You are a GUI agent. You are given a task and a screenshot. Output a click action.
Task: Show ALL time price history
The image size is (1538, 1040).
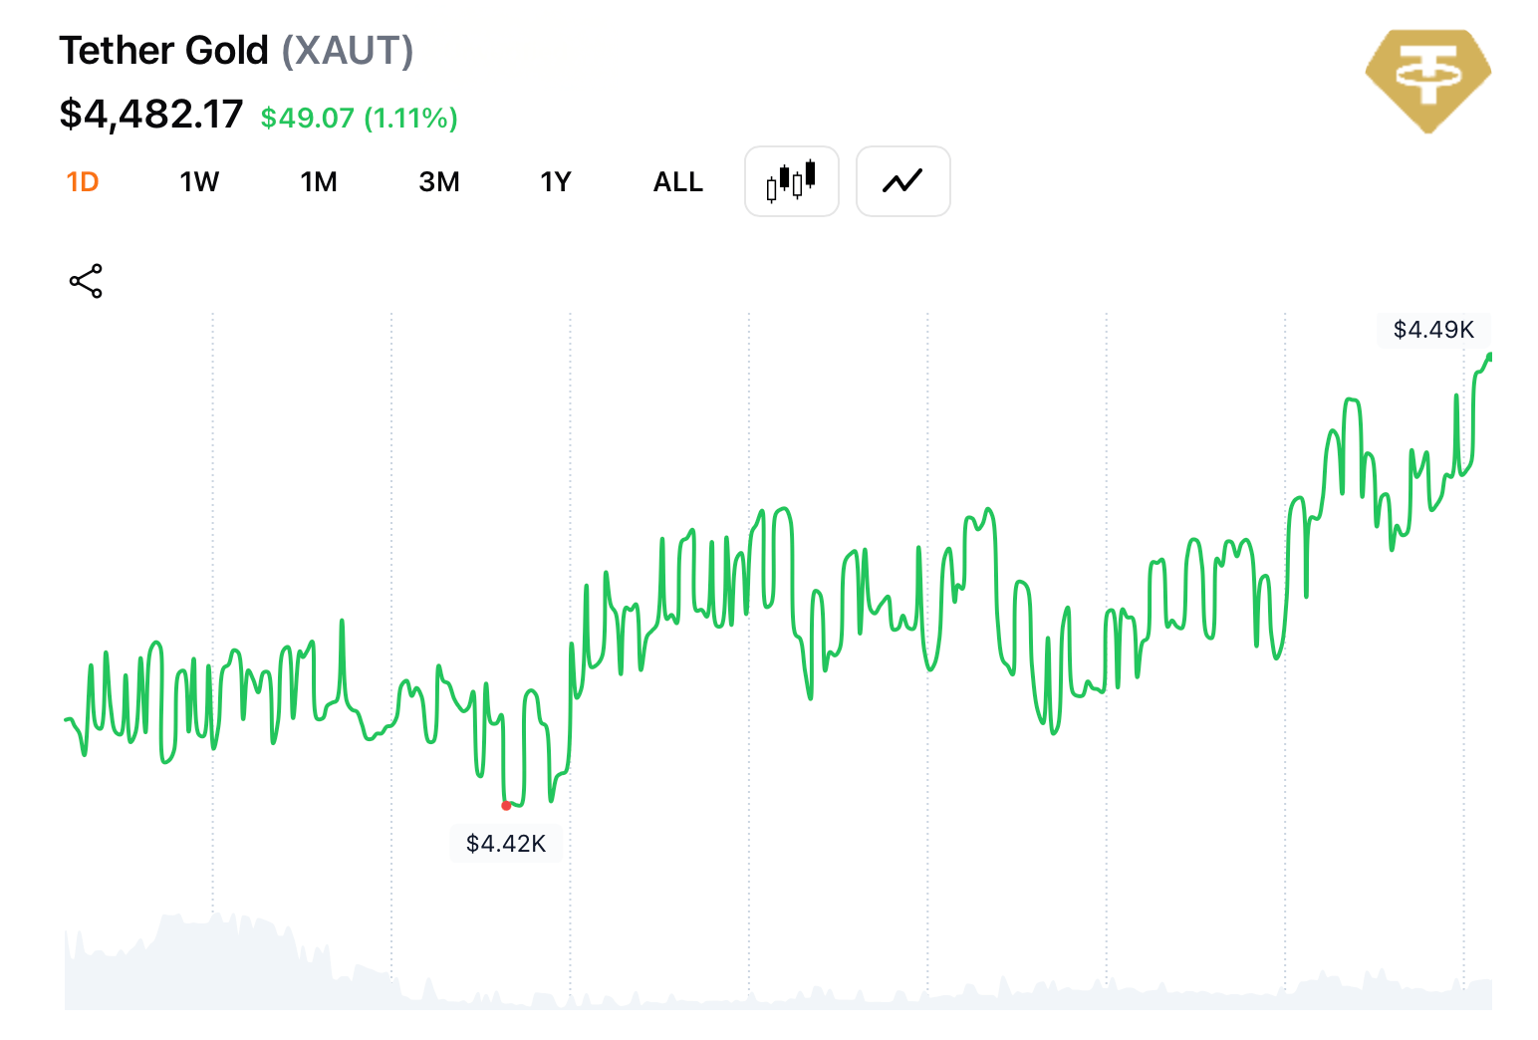(x=677, y=182)
